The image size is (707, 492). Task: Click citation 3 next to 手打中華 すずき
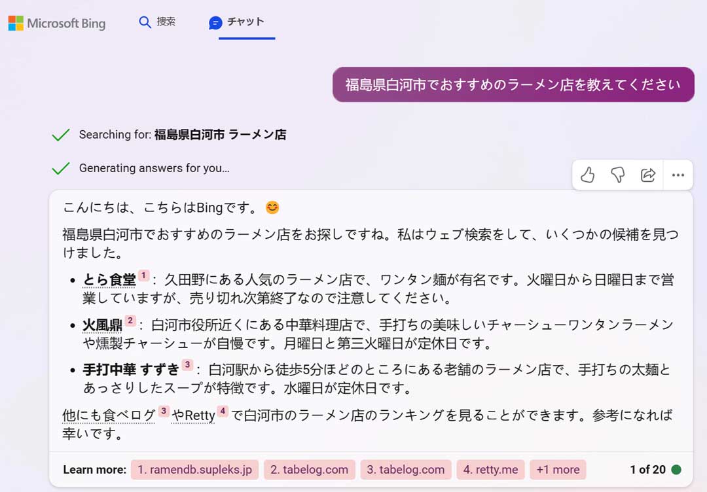[188, 365]
